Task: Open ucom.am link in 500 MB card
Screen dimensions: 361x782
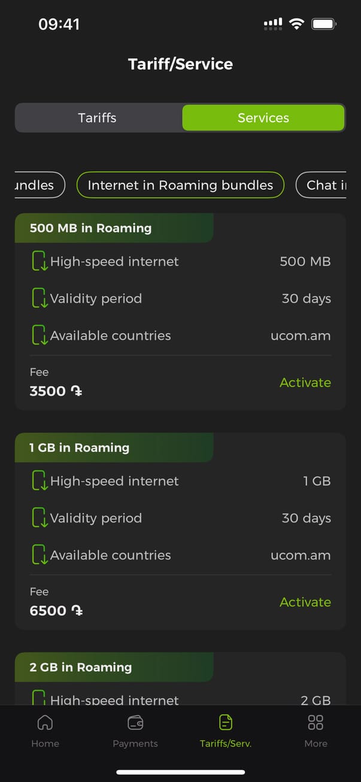Action: pos(300,336)
